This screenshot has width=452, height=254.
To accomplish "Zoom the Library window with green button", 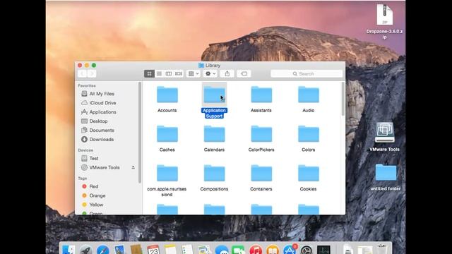I will tap(94, 66).
